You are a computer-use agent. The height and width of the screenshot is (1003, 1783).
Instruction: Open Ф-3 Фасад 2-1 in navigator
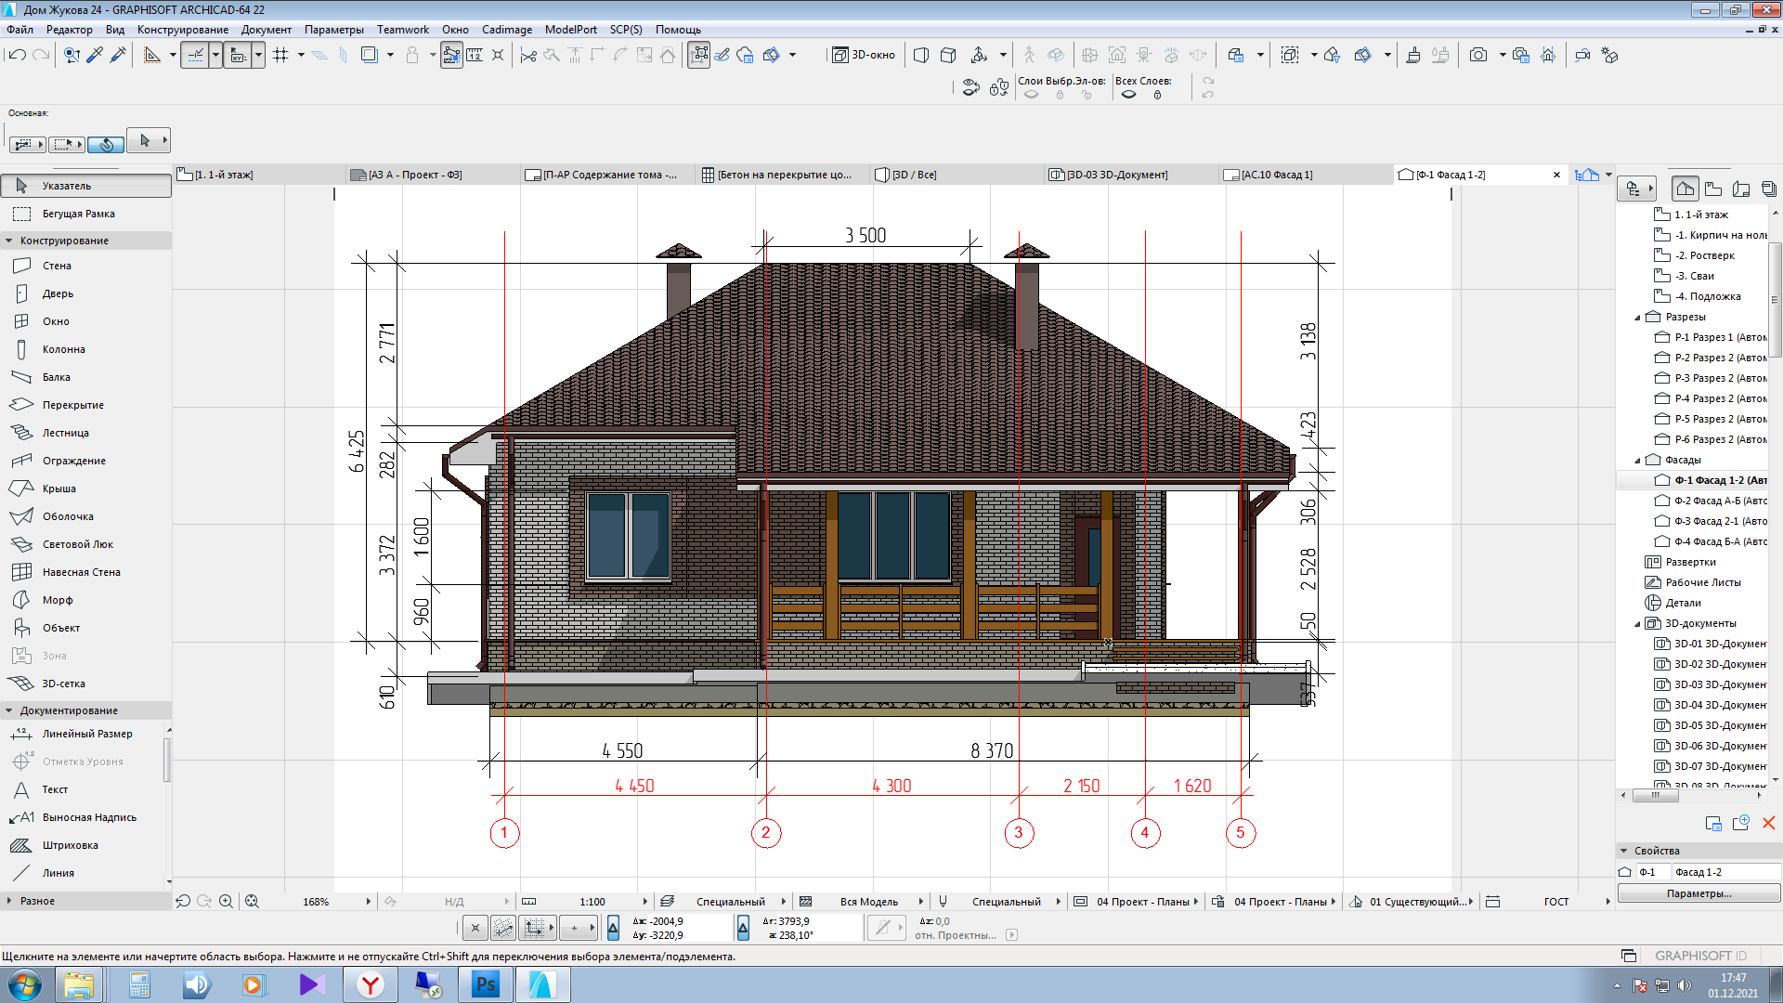pyautogui.click(x=1720, y=521)
